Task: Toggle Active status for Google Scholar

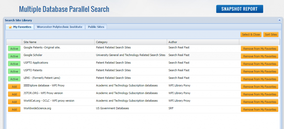Action: [14, 56]
